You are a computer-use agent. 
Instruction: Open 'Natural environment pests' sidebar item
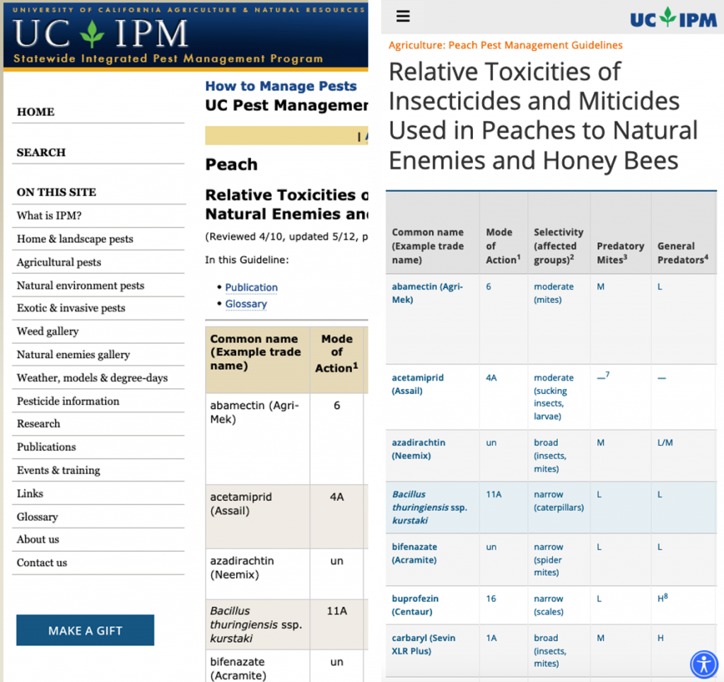tap(81, 286)
